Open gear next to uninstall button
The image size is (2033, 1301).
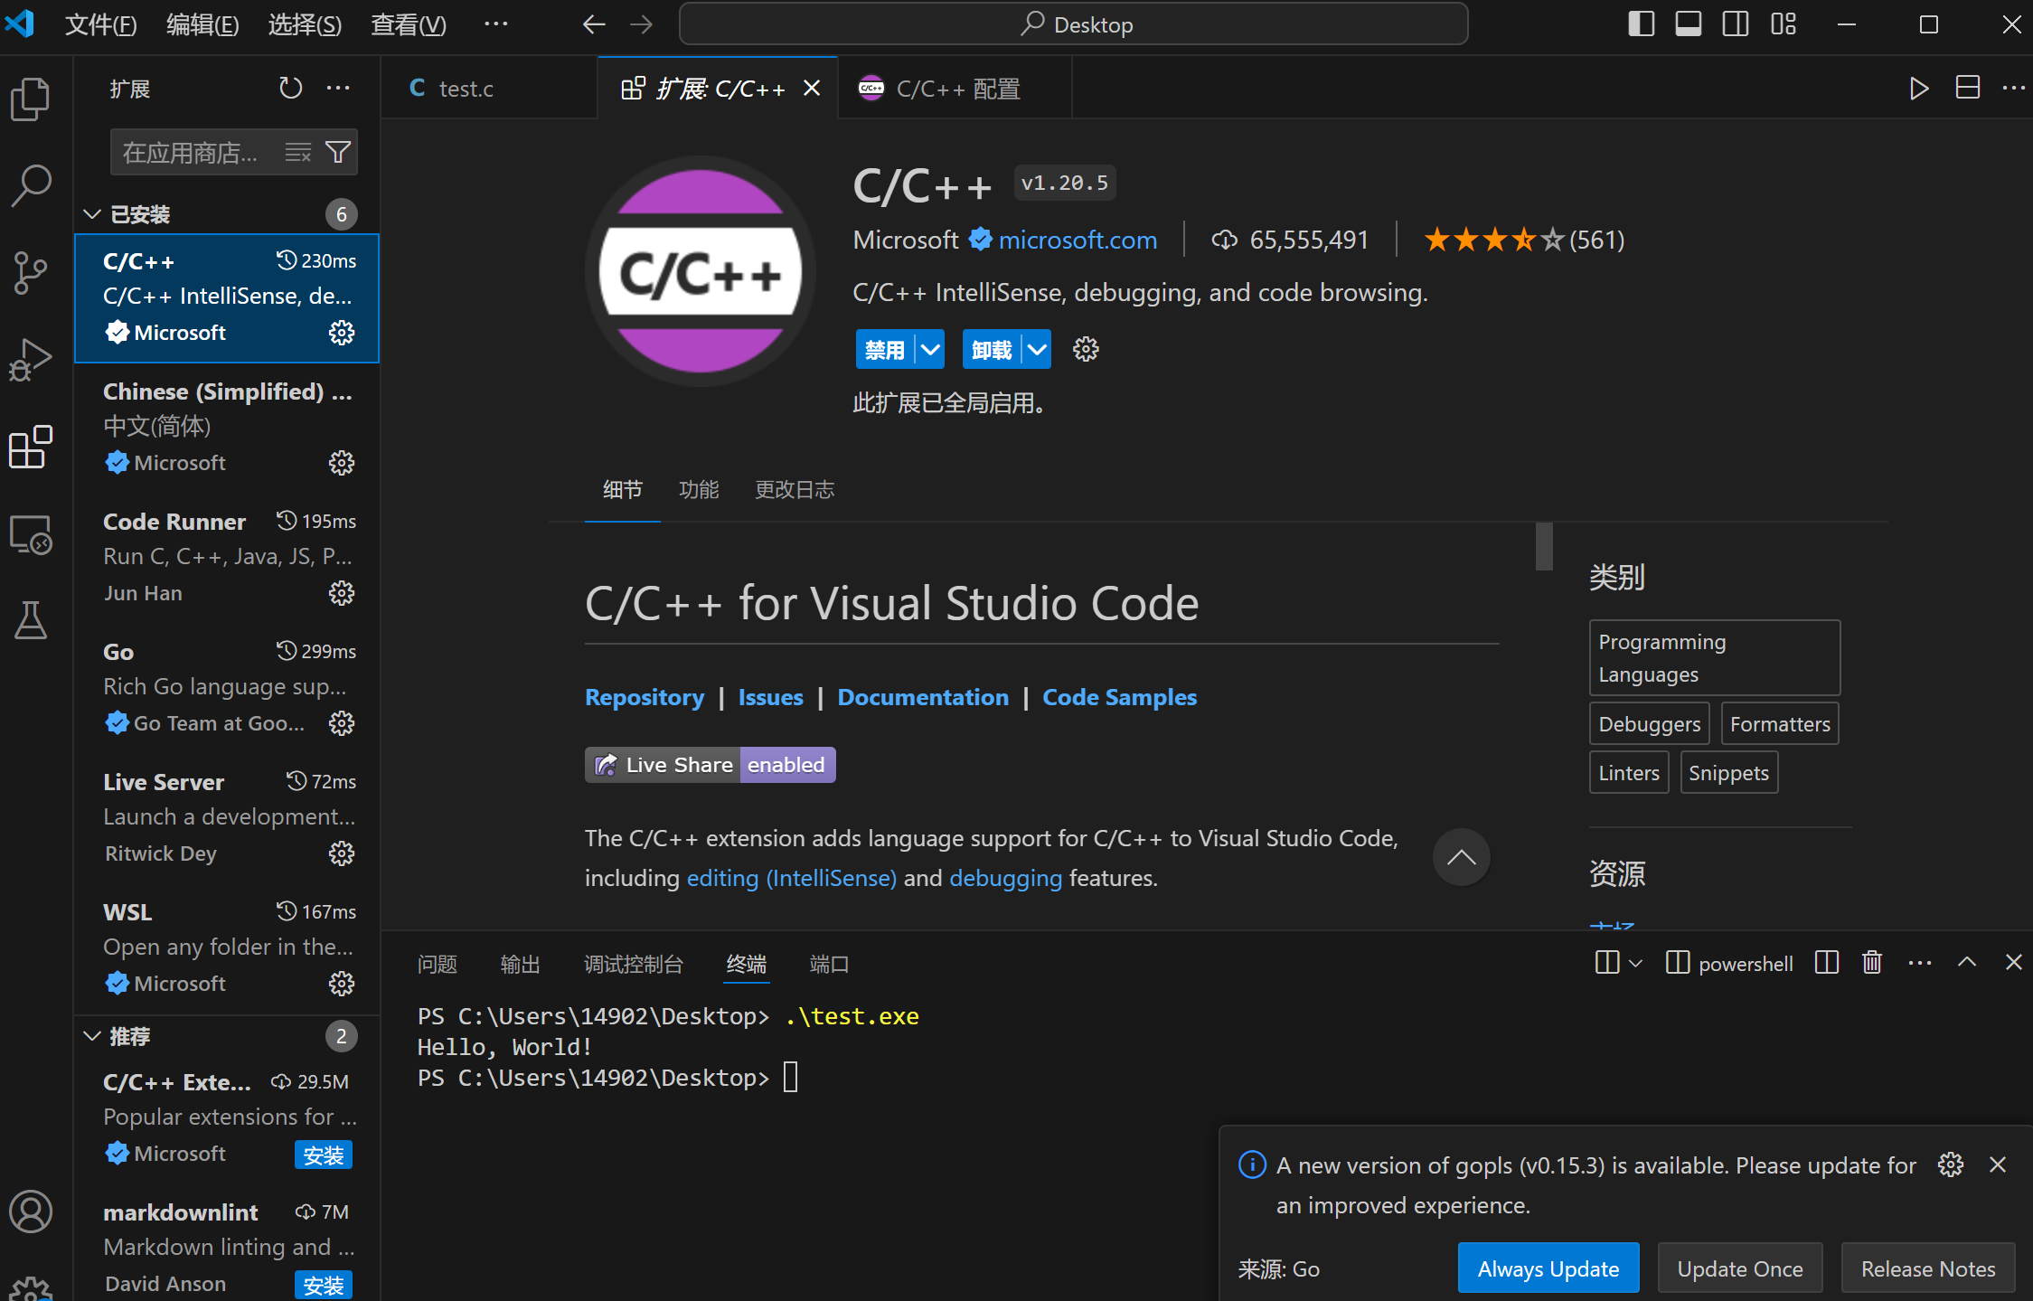1086,349
